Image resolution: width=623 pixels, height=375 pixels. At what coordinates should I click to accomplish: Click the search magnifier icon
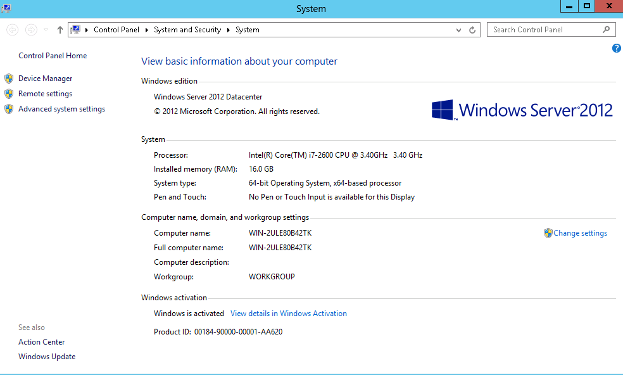(606, 29)
